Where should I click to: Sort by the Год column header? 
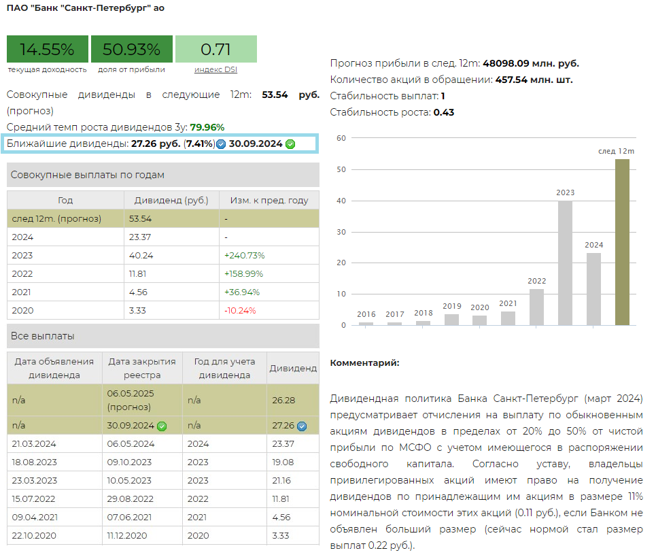[x=65, y=201]
